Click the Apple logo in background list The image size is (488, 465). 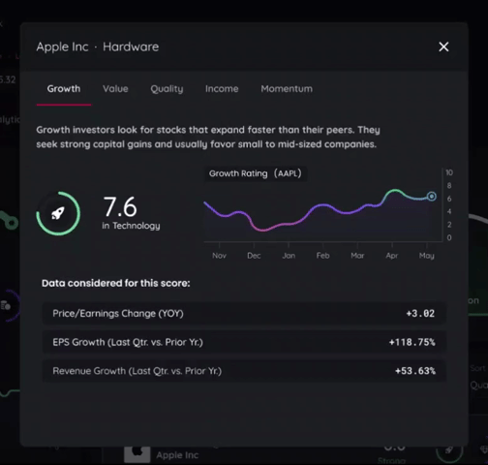pos(137,453)
